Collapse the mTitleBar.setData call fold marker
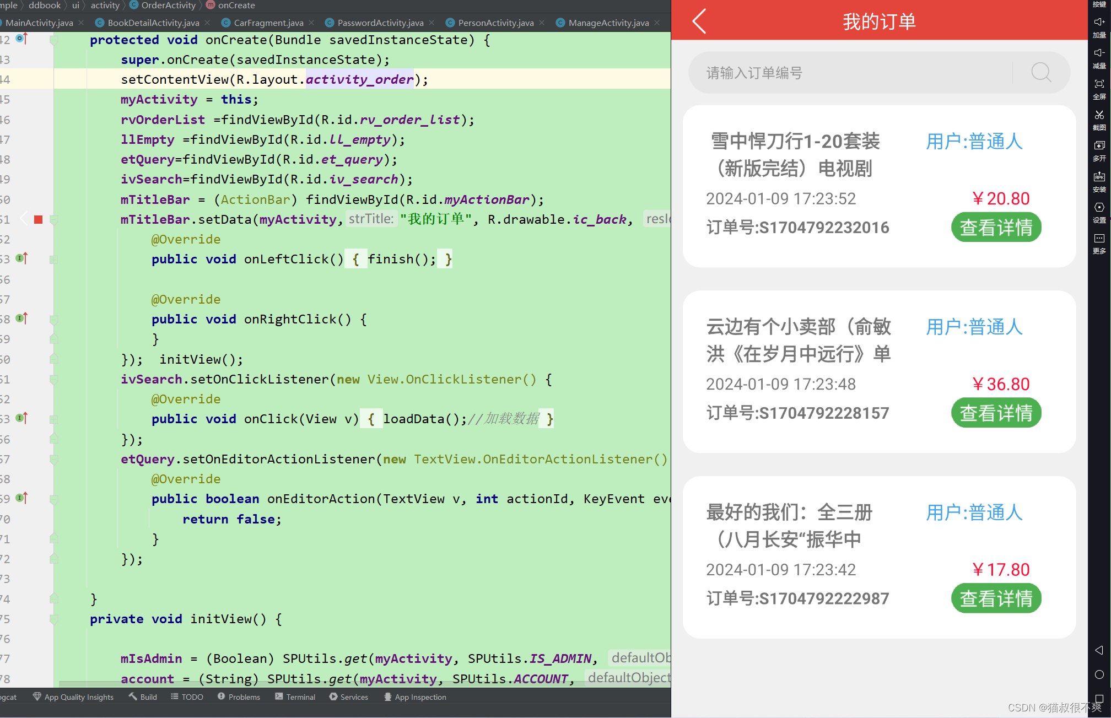The image size is (1111, 718). coord(53,220)
